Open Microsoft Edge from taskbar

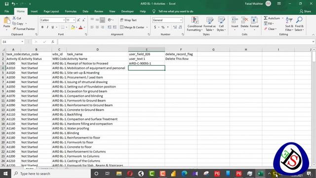click(184, 174)
